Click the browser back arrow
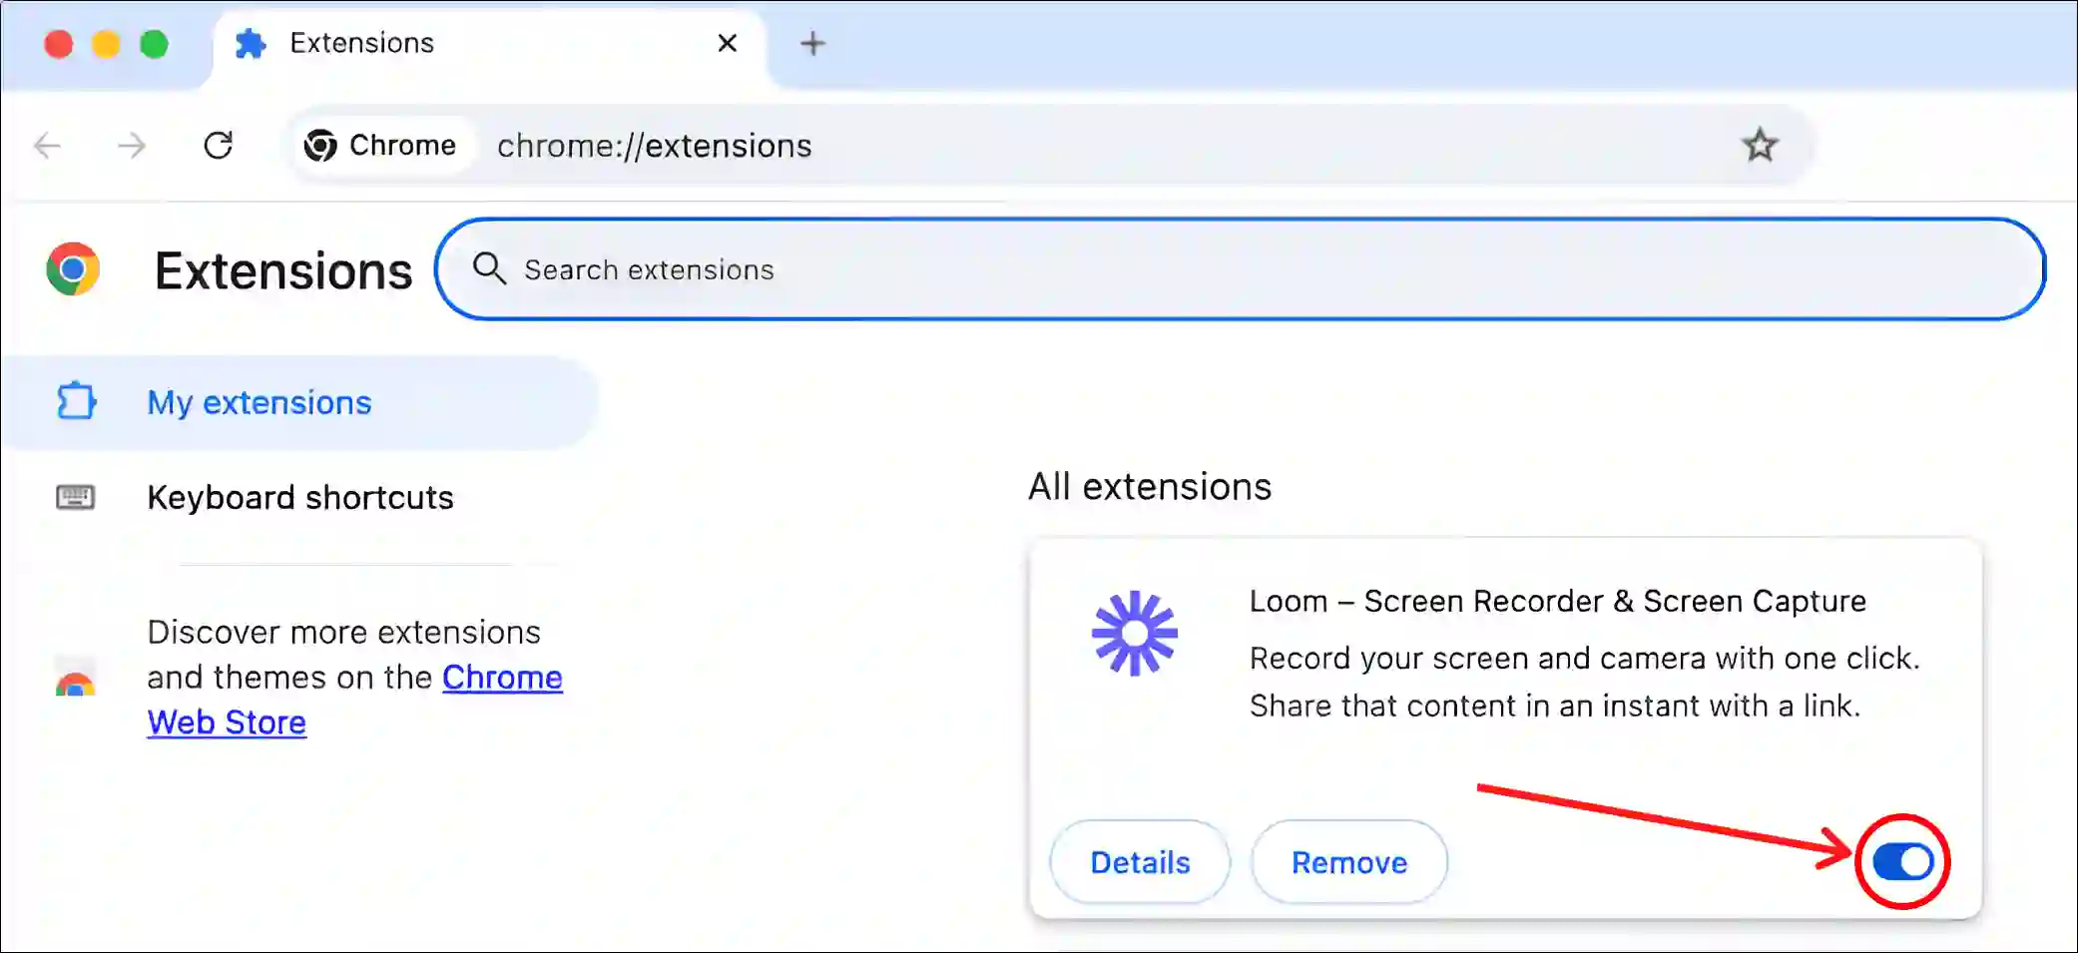The image size is (2078, 953). pos(47,146)
